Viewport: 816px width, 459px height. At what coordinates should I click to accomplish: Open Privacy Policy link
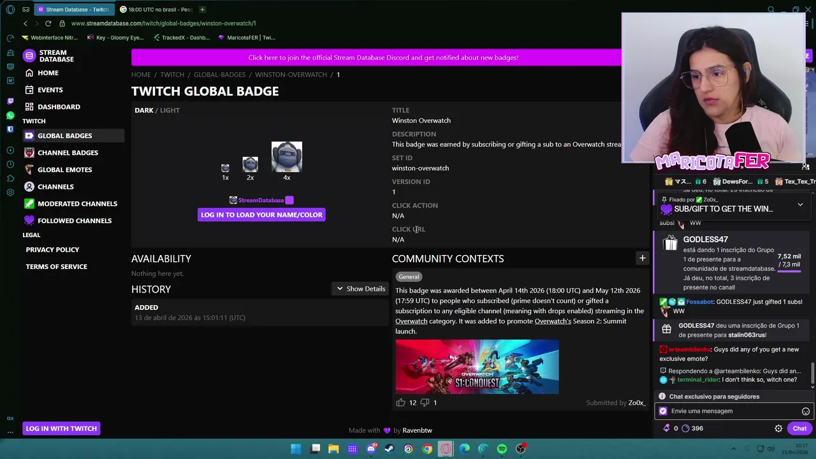click(x=52, y=250)
